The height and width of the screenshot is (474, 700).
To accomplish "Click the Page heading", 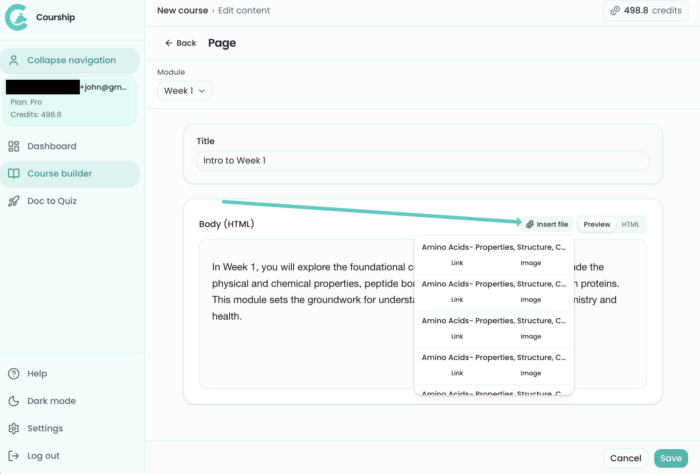I will [x=222, y=43].
